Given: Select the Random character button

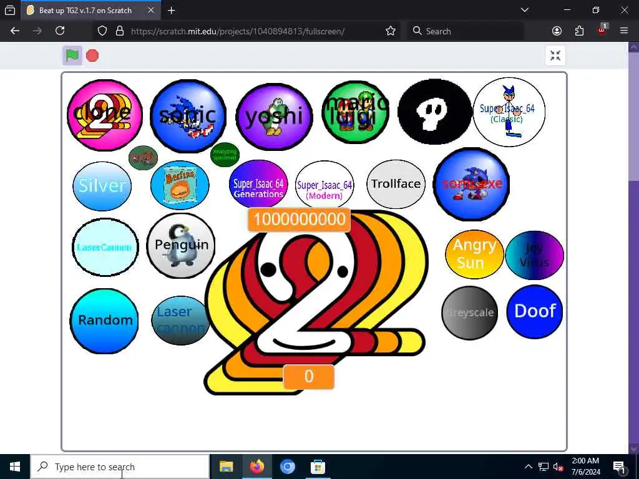Looking at the screenshot, I should pyautogui.click(x=104, y=321).
